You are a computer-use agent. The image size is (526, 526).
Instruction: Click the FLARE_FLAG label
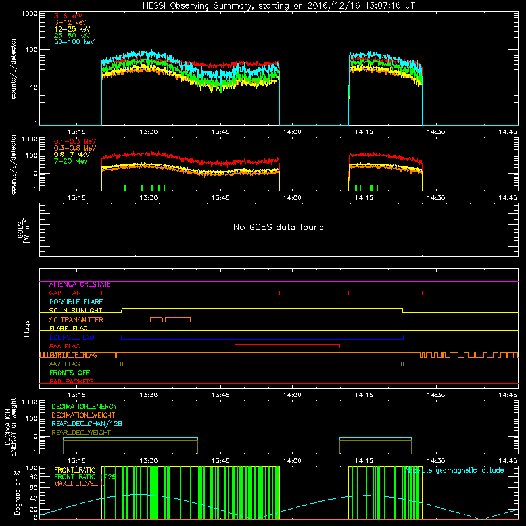68,328
